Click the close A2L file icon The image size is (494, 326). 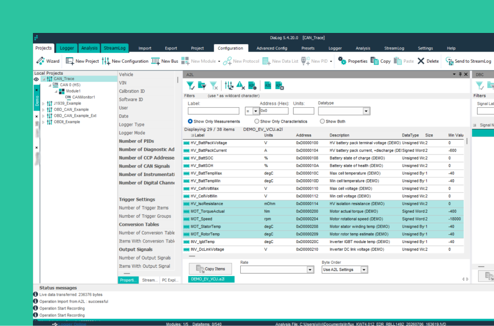279,86
